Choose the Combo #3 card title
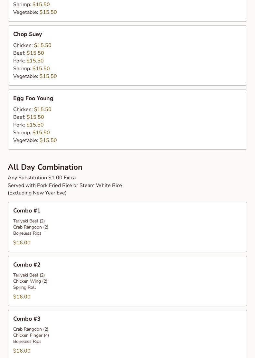This screenshot has width=255, height=358. (27, 319)
